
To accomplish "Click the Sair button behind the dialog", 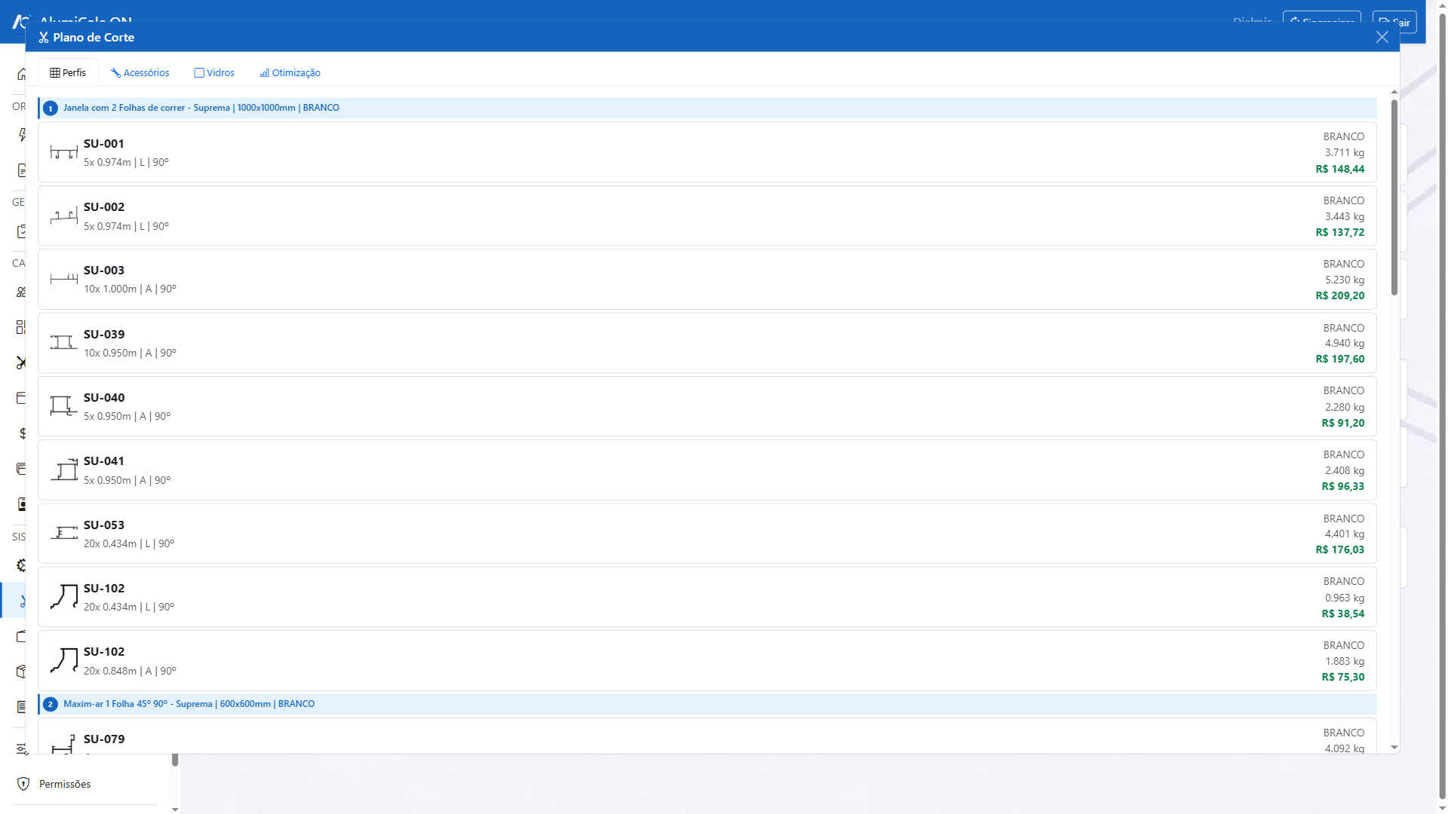I will 1394,22.
